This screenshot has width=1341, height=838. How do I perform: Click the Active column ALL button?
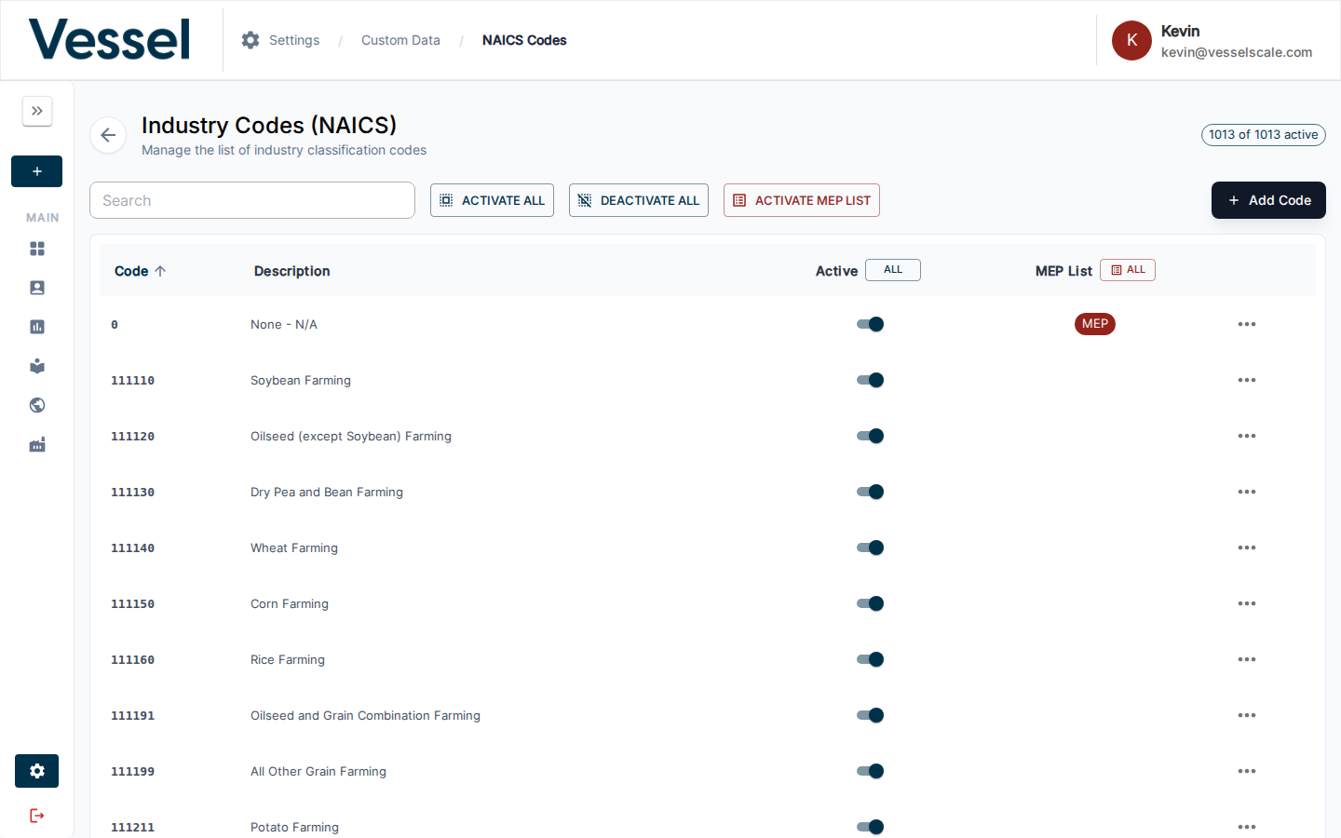click(x=893, y=270)
